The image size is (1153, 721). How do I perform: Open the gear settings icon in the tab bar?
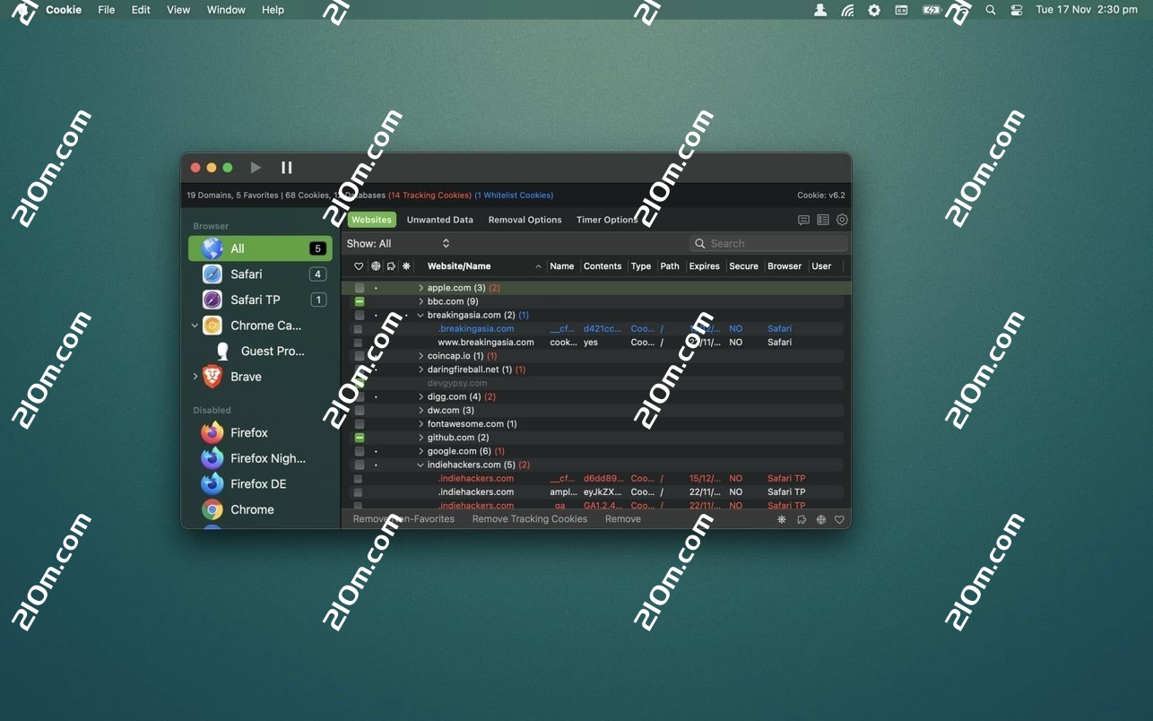[842, 220]
